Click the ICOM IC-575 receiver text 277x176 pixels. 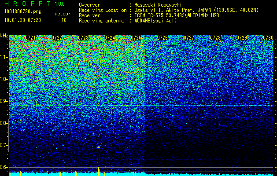pos(177,15)
